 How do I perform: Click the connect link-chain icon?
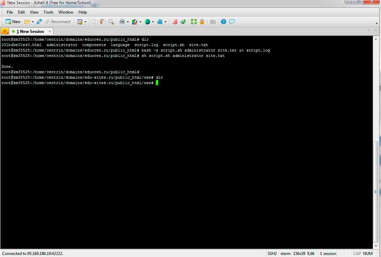pos(39,22)
